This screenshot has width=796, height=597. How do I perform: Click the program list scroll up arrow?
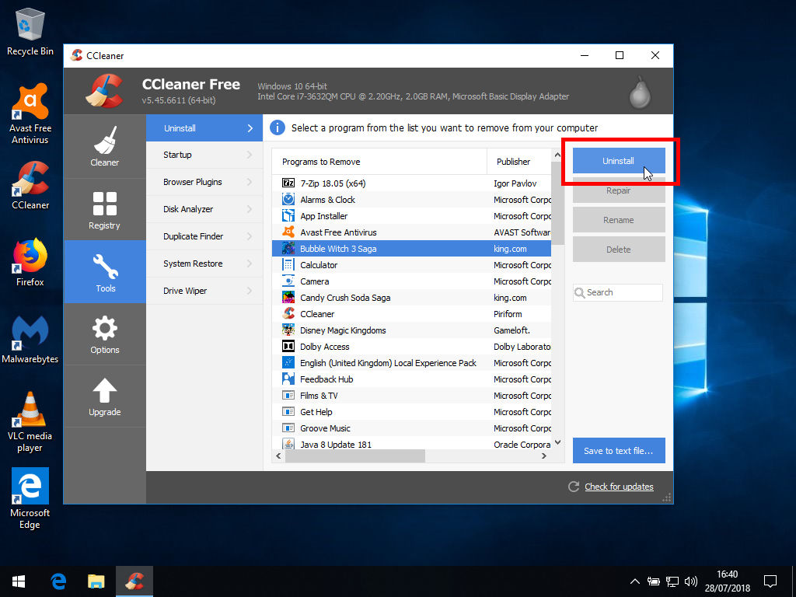point(557,155)
